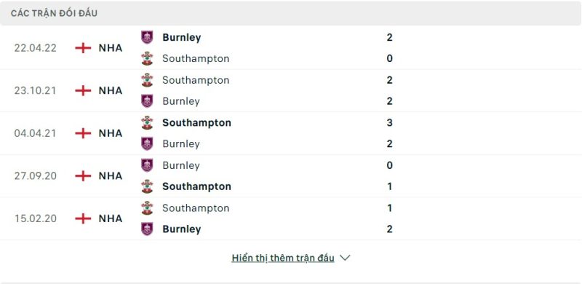Click Burnley crest in 15.02.20 match

[147, 229]
